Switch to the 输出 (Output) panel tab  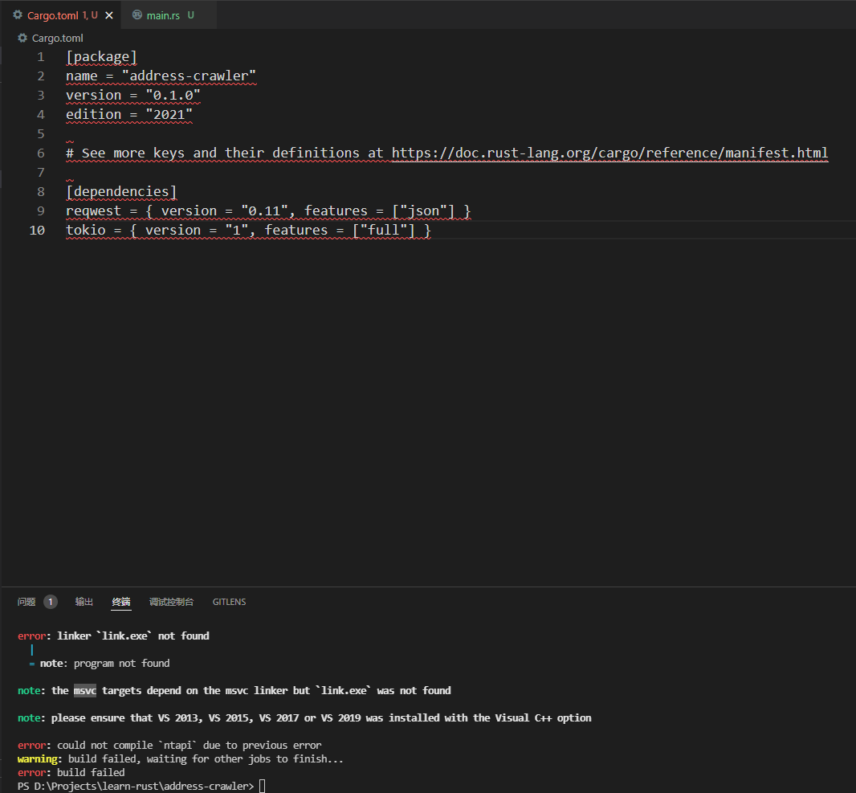(x=84, y=602)
